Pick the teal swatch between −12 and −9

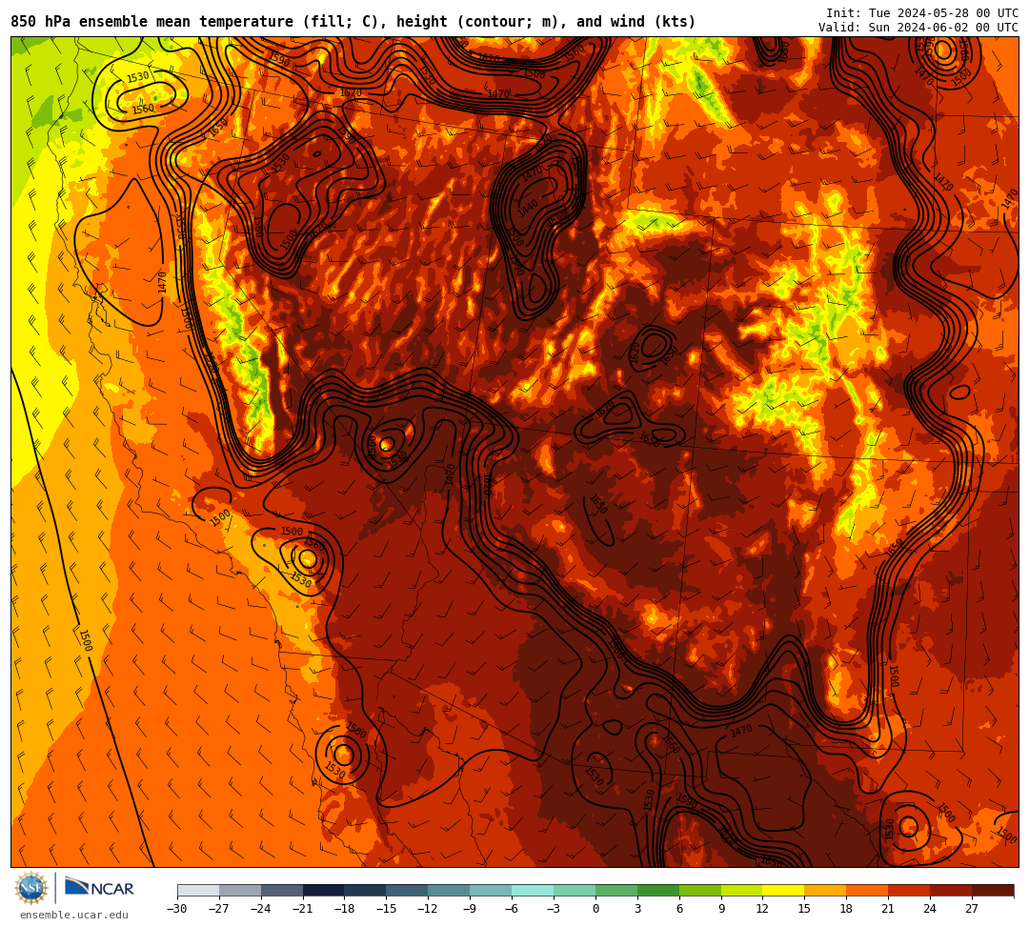tap(450, 890)
